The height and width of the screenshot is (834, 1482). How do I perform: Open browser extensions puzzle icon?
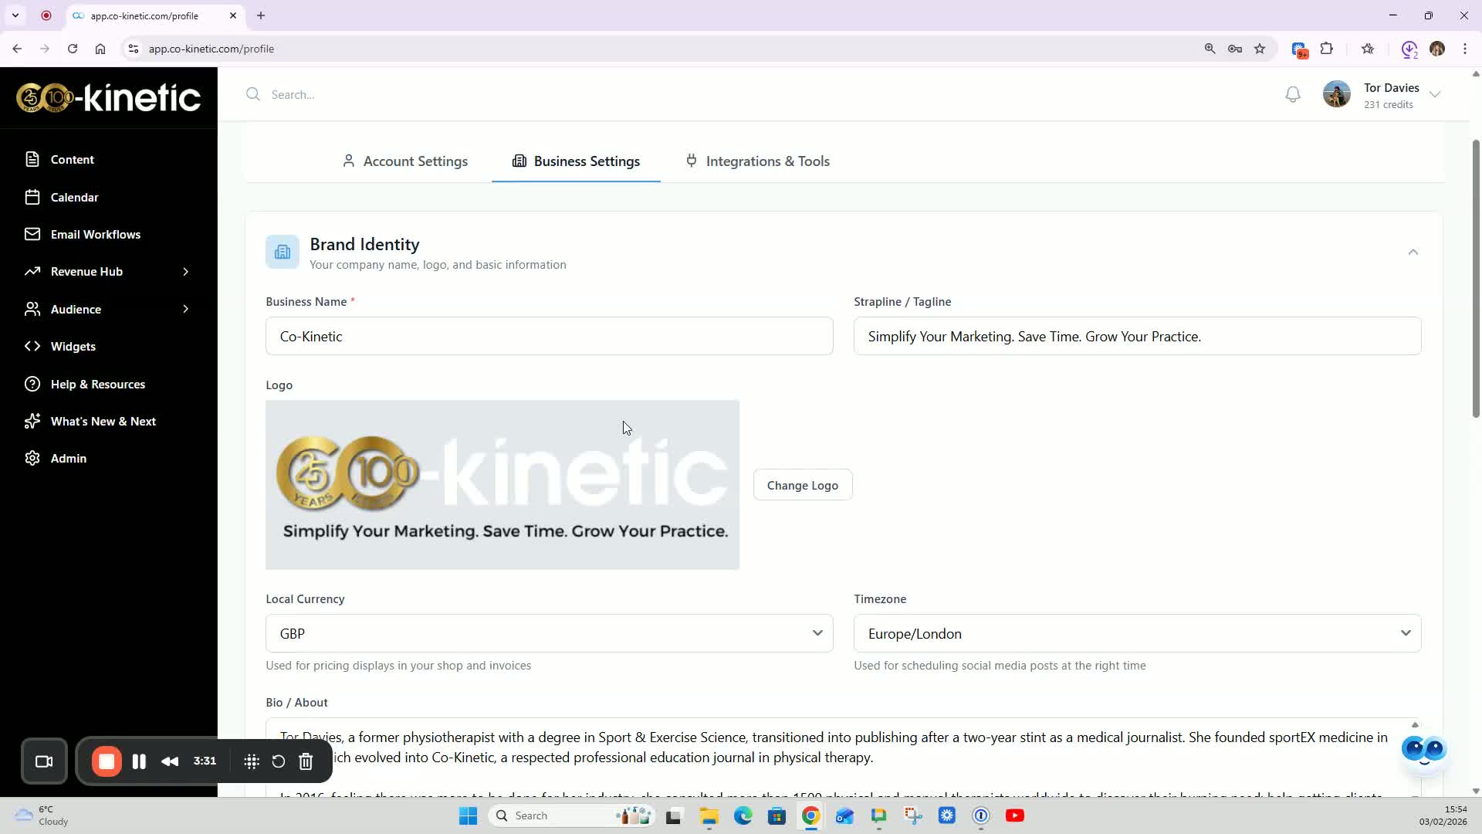coord(1327,49)
